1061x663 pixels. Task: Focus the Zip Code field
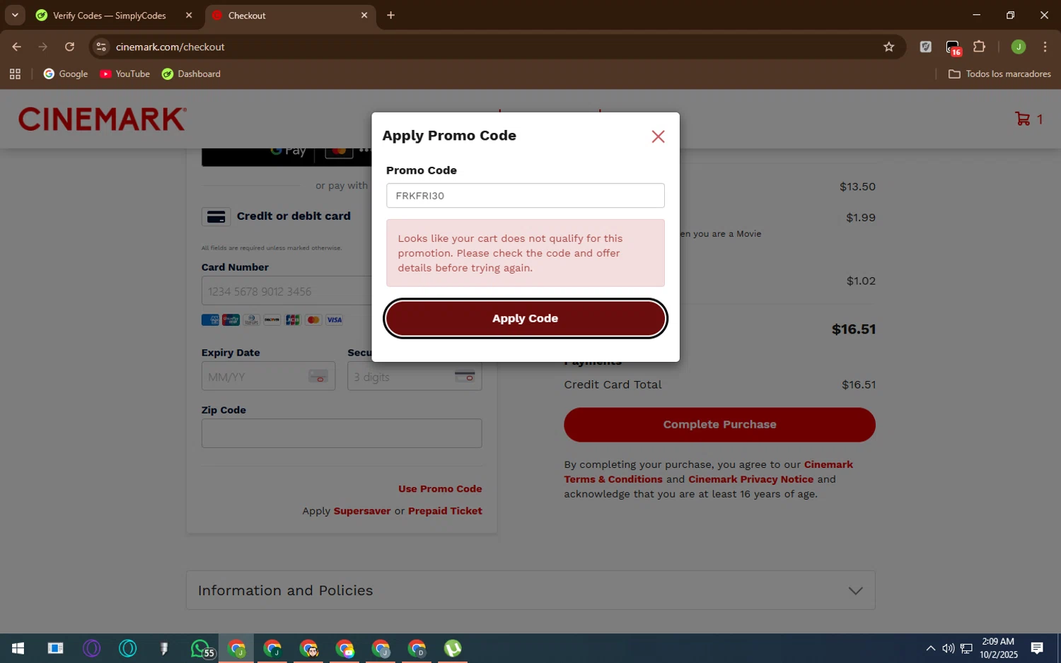[x=342, y=433]
